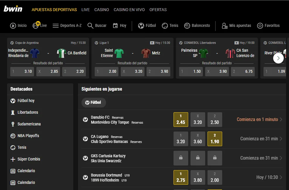Image resolution: width=289 pixels, height=190 pixels.
Task: Select draw odds 3.20 for Danubio match
Action: [x=198, y=120]
